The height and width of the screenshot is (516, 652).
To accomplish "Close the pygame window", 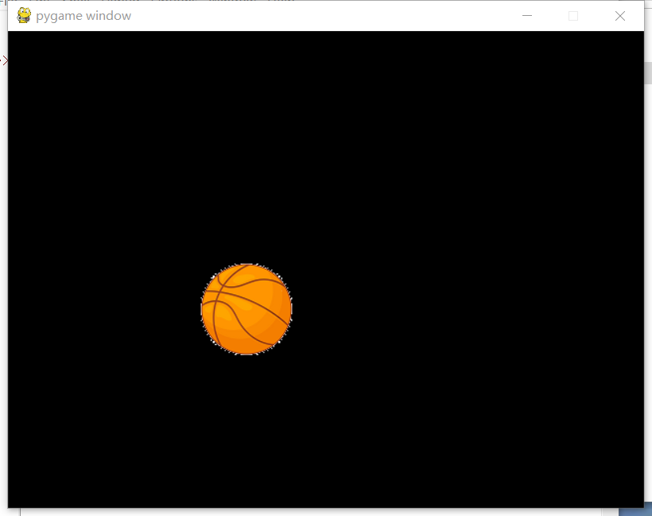I will point(620,16).
